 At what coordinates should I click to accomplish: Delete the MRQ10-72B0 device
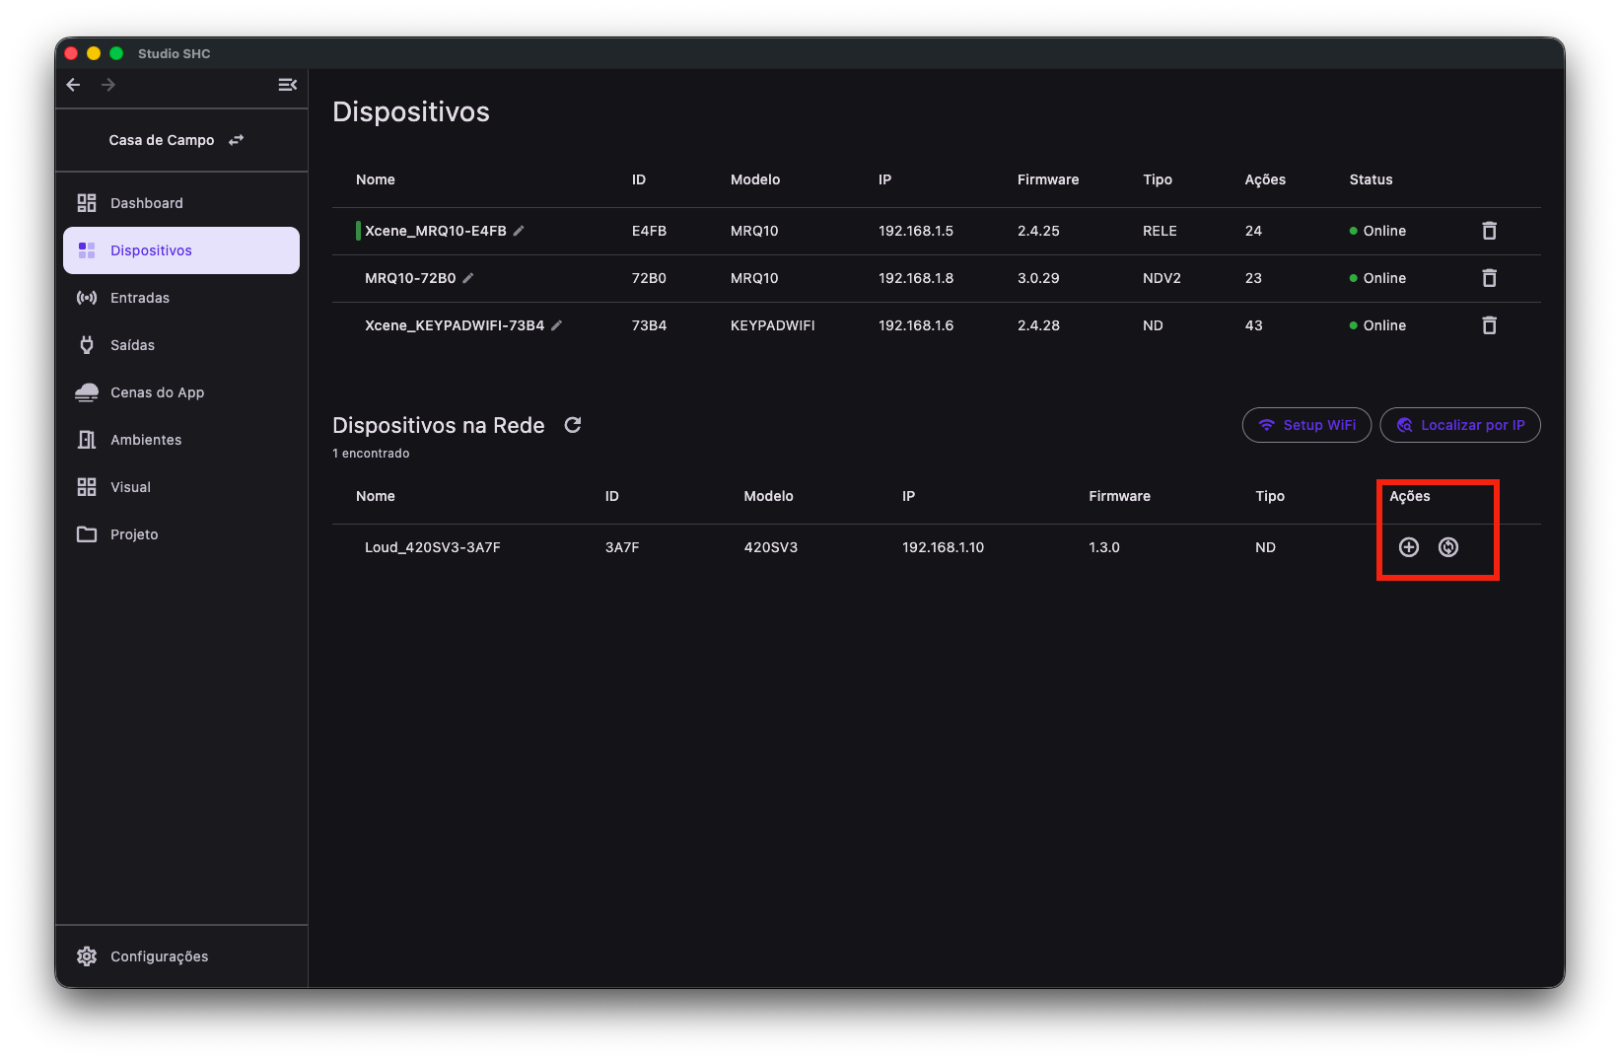pyautogui.click(x=1490, y=278)
